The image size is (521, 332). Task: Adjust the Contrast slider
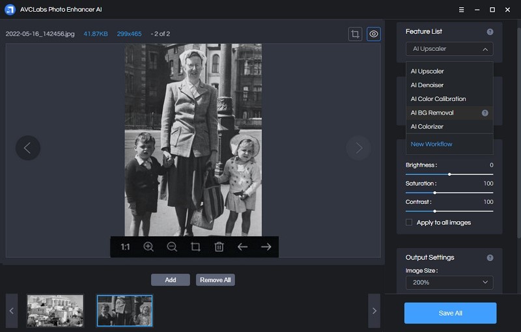449,211
